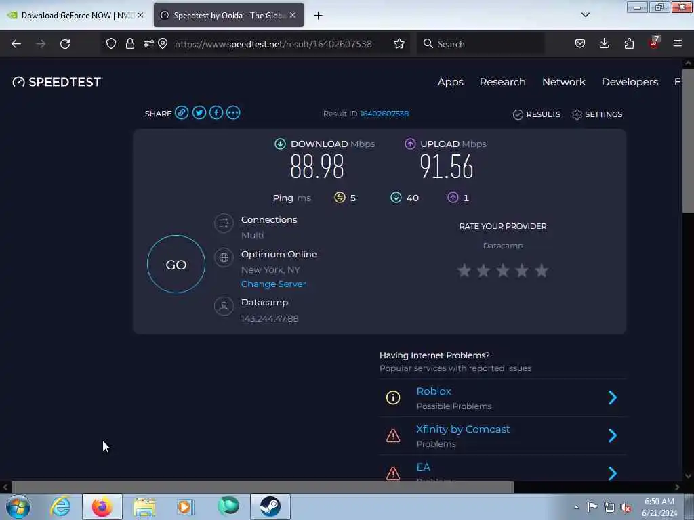Screen dimensions: 694x520
Task: Open the Firefox hamburger menu
Action: point(678,43)
